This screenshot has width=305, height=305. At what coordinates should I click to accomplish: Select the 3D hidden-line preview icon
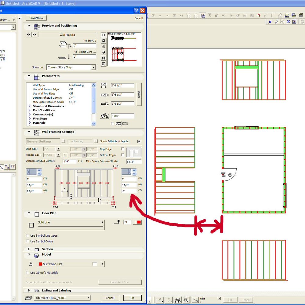(x=103, y=46)
